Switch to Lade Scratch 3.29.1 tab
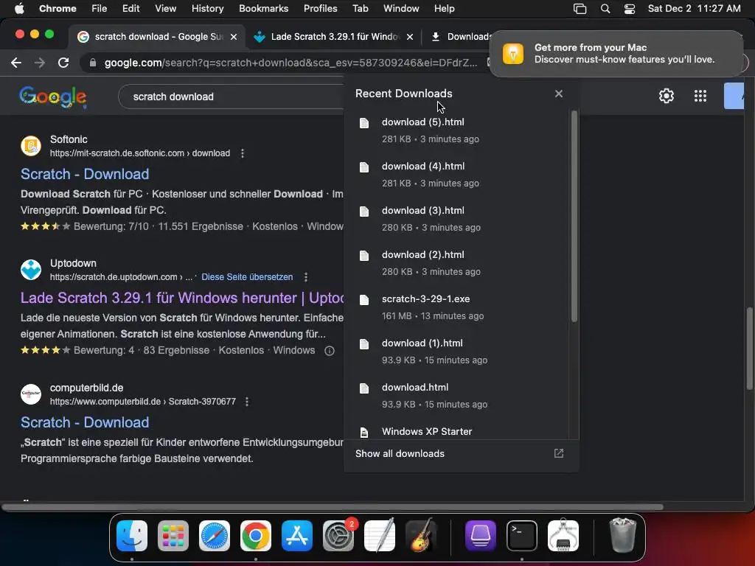 click(x=333, y=37)
